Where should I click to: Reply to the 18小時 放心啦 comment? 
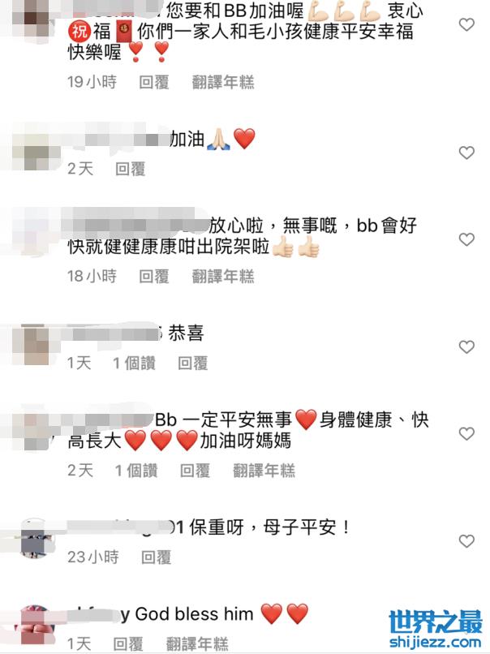pos(154,276)
